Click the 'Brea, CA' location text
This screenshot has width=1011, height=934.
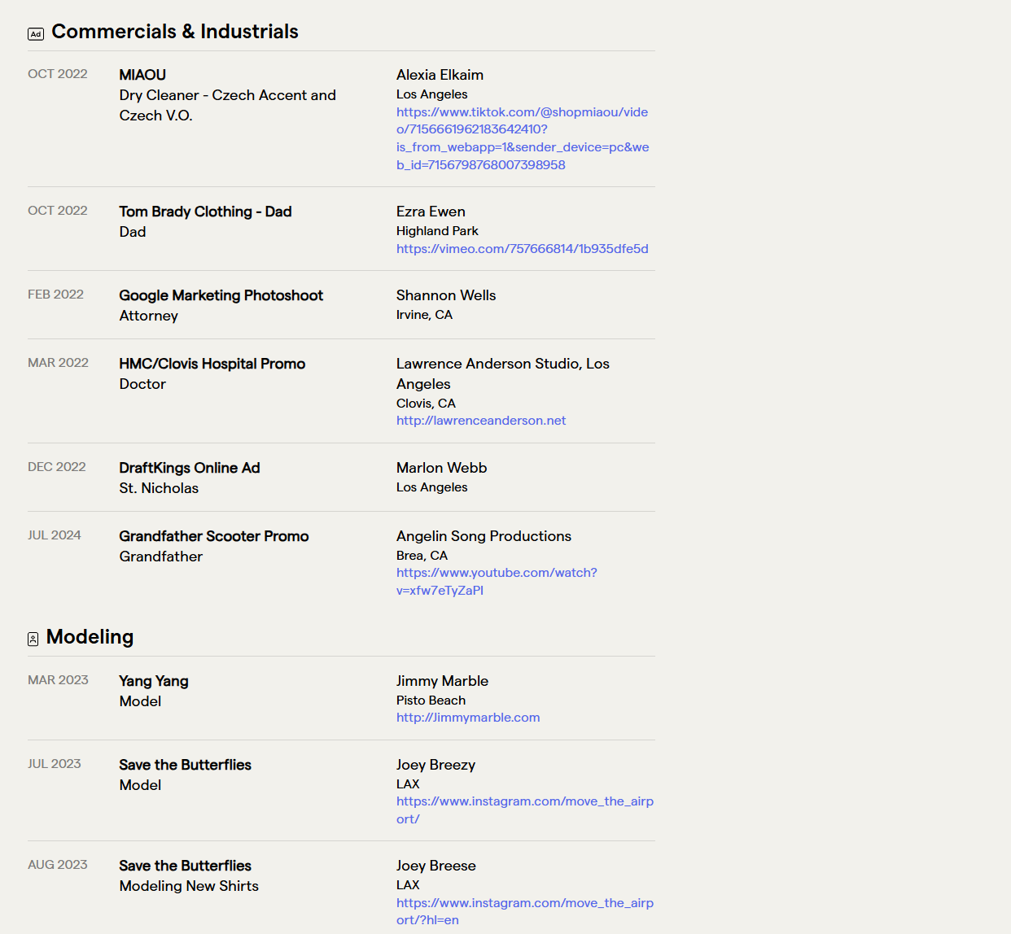pos(422,556)
